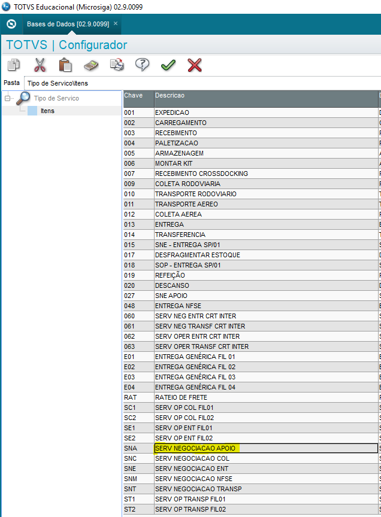
Task: Select the Itens tree item
Action: [x=47, y=111]
